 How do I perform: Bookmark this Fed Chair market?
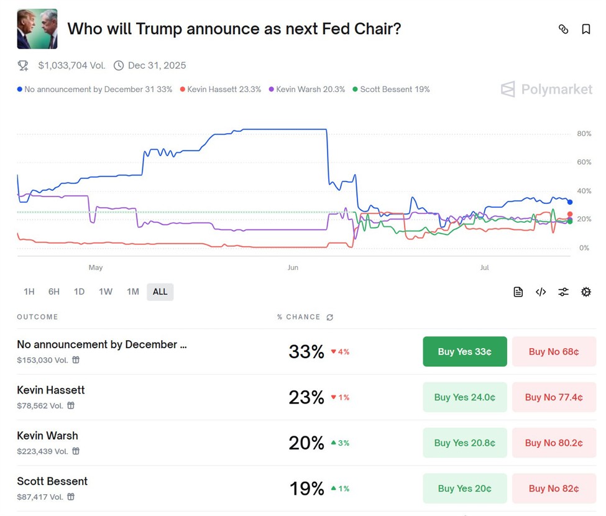(x=585, y=29)
